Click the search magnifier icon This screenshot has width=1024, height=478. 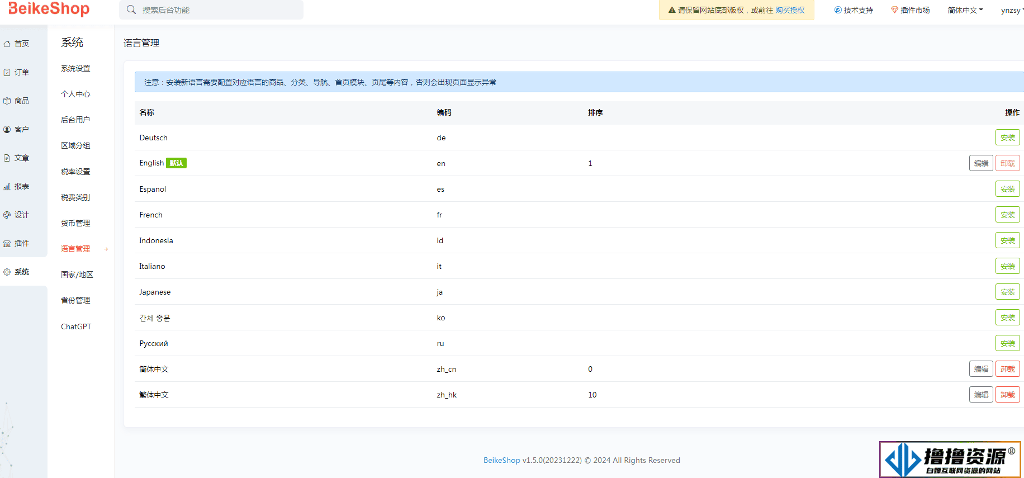click(x=131, y=10)
